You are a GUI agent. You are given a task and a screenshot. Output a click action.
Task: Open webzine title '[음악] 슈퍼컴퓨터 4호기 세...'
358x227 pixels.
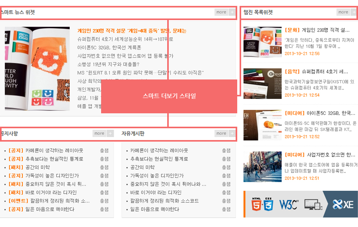(316, 72)
